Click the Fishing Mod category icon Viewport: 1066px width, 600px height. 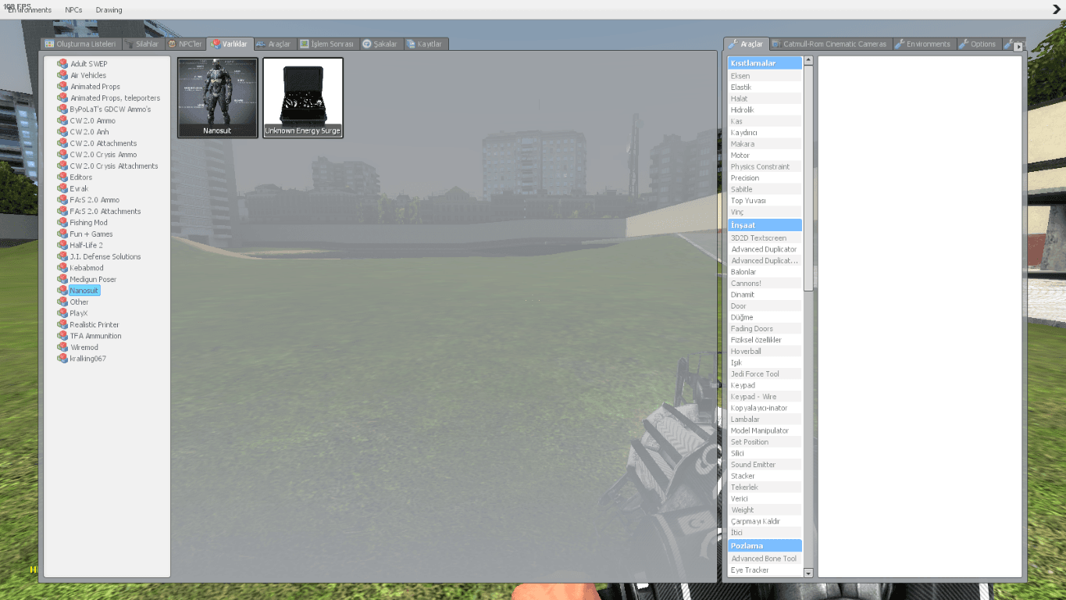[62, 223]
